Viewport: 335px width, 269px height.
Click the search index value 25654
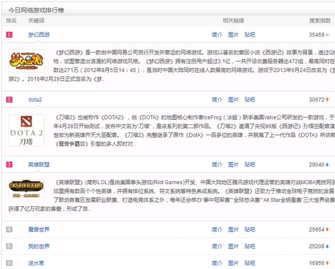pyautogui.click(x=317, y=229)
